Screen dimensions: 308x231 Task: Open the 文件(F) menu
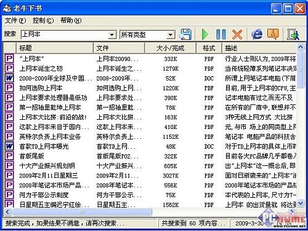point(15,20)
